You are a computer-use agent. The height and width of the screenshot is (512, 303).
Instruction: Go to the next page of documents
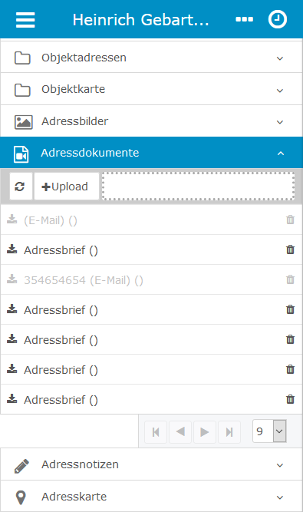tap(205, 432)
